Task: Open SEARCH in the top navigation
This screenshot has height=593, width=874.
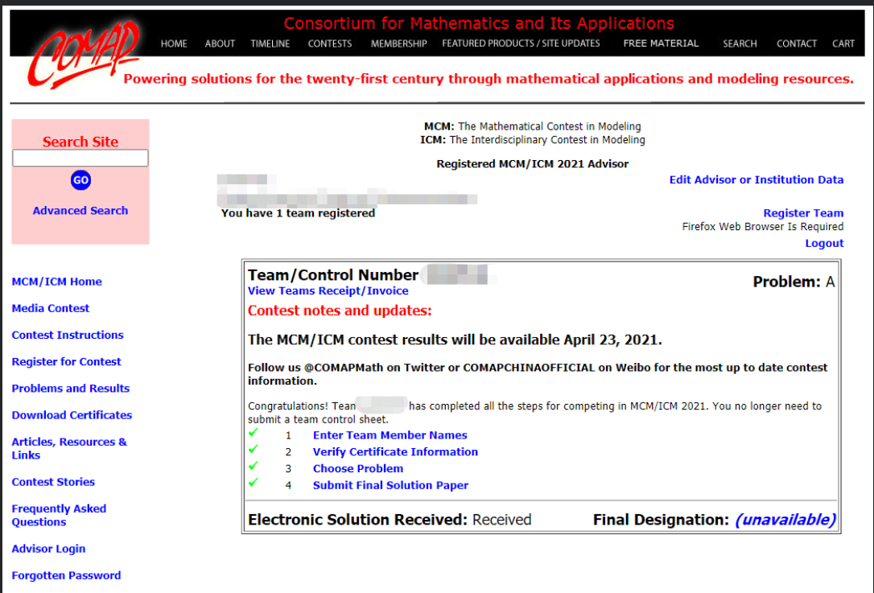Action: point(740,43)
